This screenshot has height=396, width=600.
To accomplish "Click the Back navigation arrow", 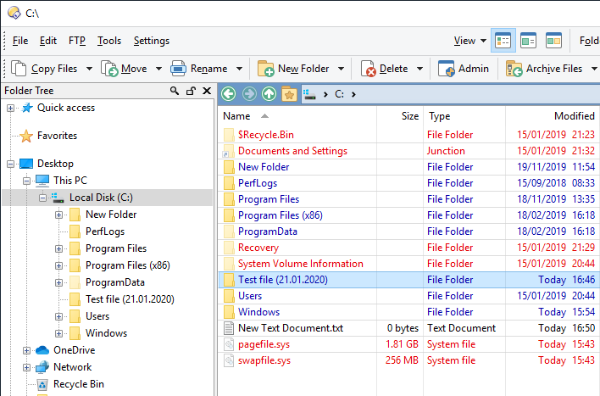I will 229,94.
